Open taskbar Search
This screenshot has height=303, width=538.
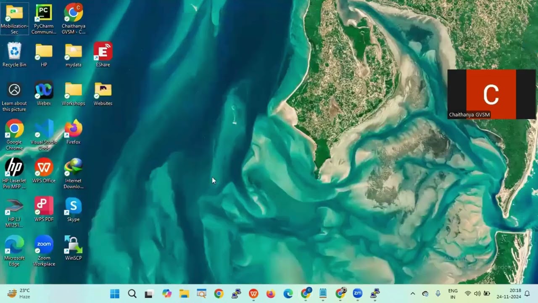point(132,294)
